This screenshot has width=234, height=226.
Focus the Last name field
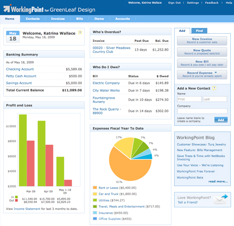pos(215,99)
